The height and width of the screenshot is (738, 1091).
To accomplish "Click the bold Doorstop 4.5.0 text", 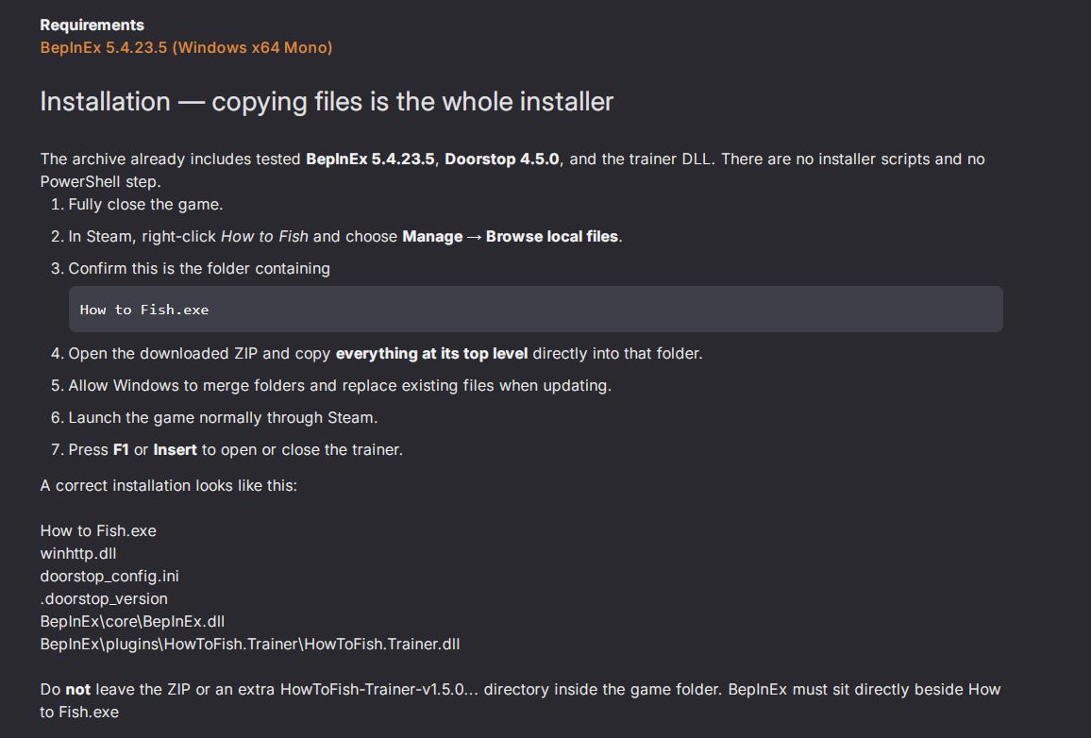I will coord(502,159).
